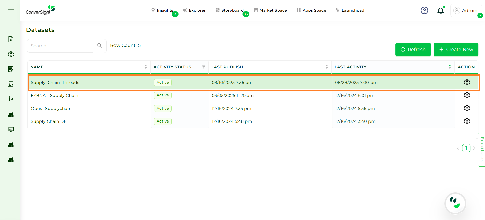Click the git branch sidebar icon
Viewport: 485px width, 220px height.
point(11,99)
